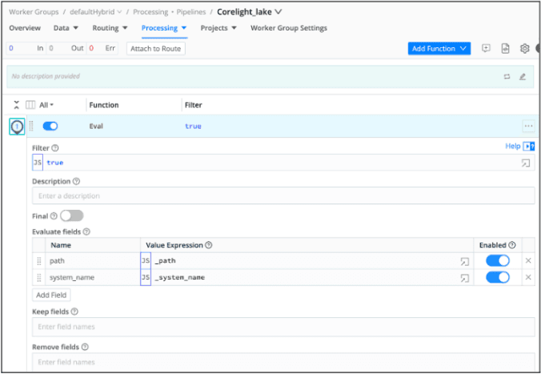Click the collapse all functions arrows icon

tap(16, 105)
